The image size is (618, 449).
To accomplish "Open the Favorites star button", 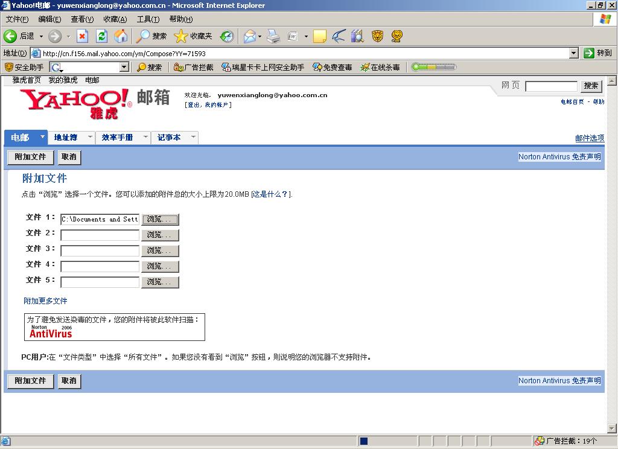I will (x=193, y=36).
